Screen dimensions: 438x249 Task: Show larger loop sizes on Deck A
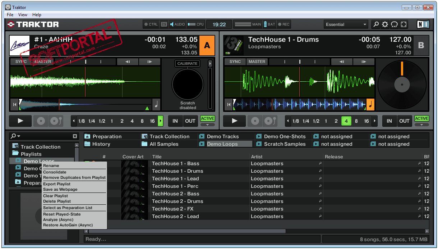point(161,121)
